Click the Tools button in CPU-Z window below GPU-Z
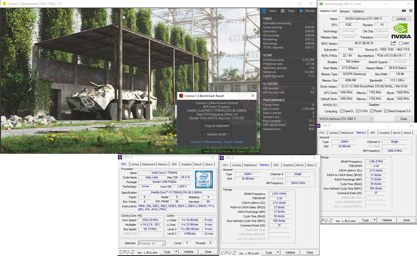Image resolution: width=417 pixels, height=256 pixels. click(365, 220)
